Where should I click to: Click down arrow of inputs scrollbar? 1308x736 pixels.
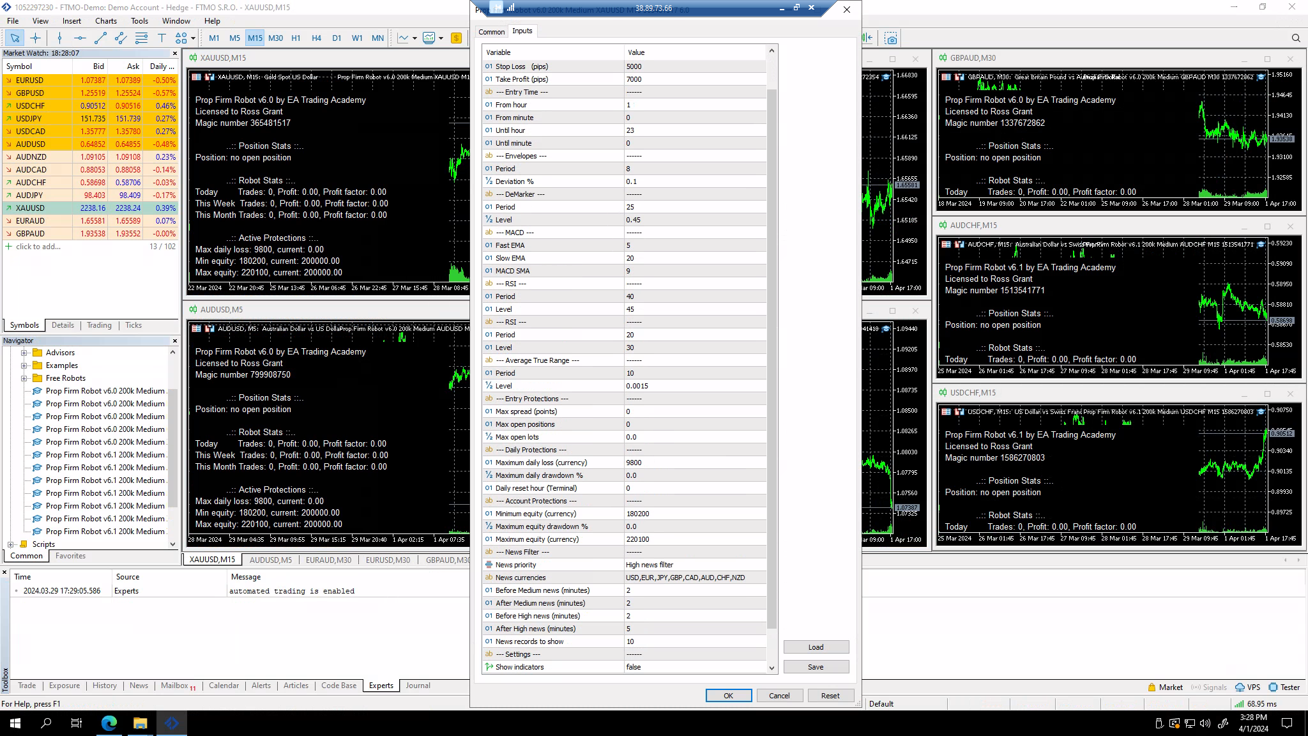coord(772,668)
